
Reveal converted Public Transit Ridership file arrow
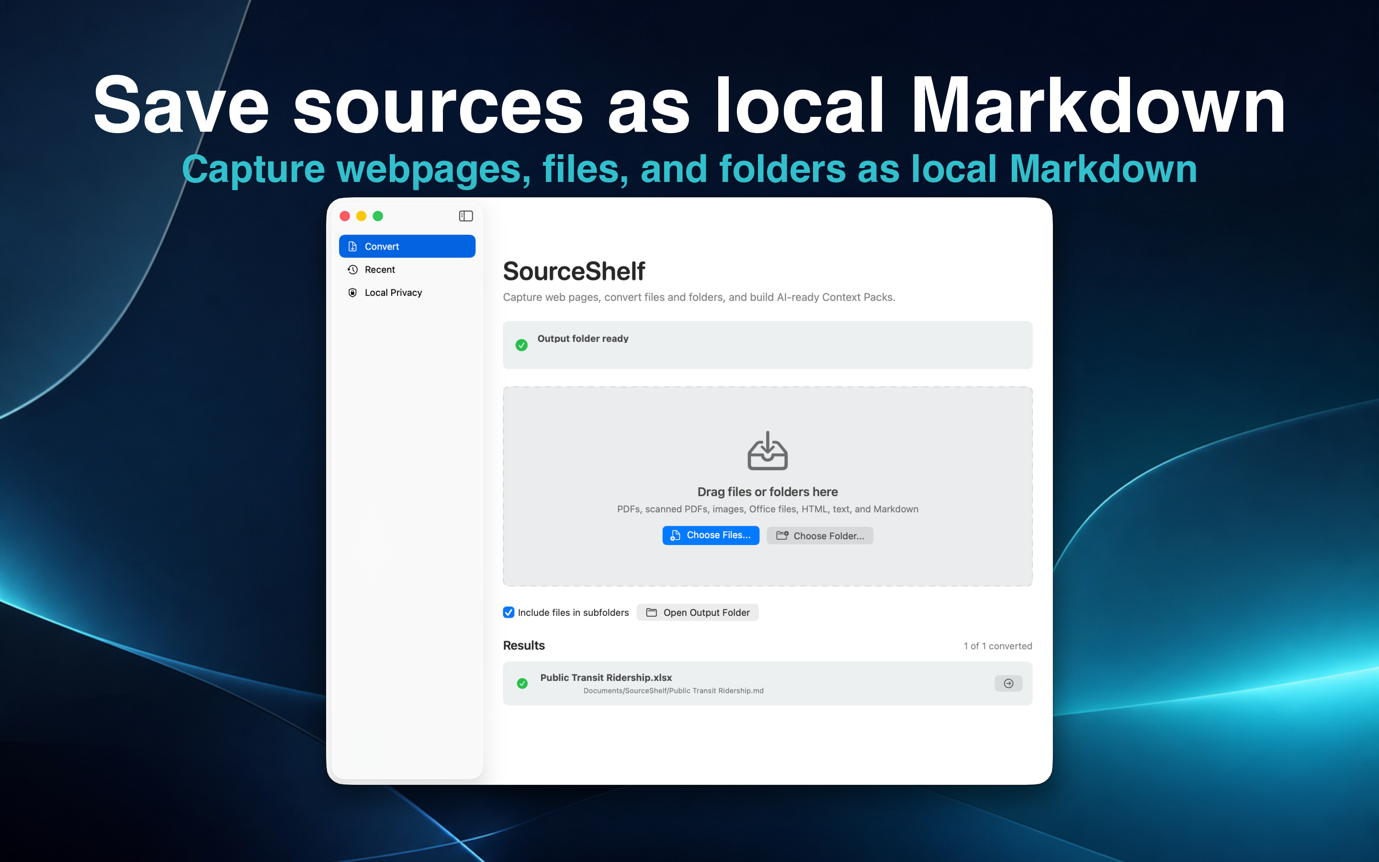(x=1008, y=683)
